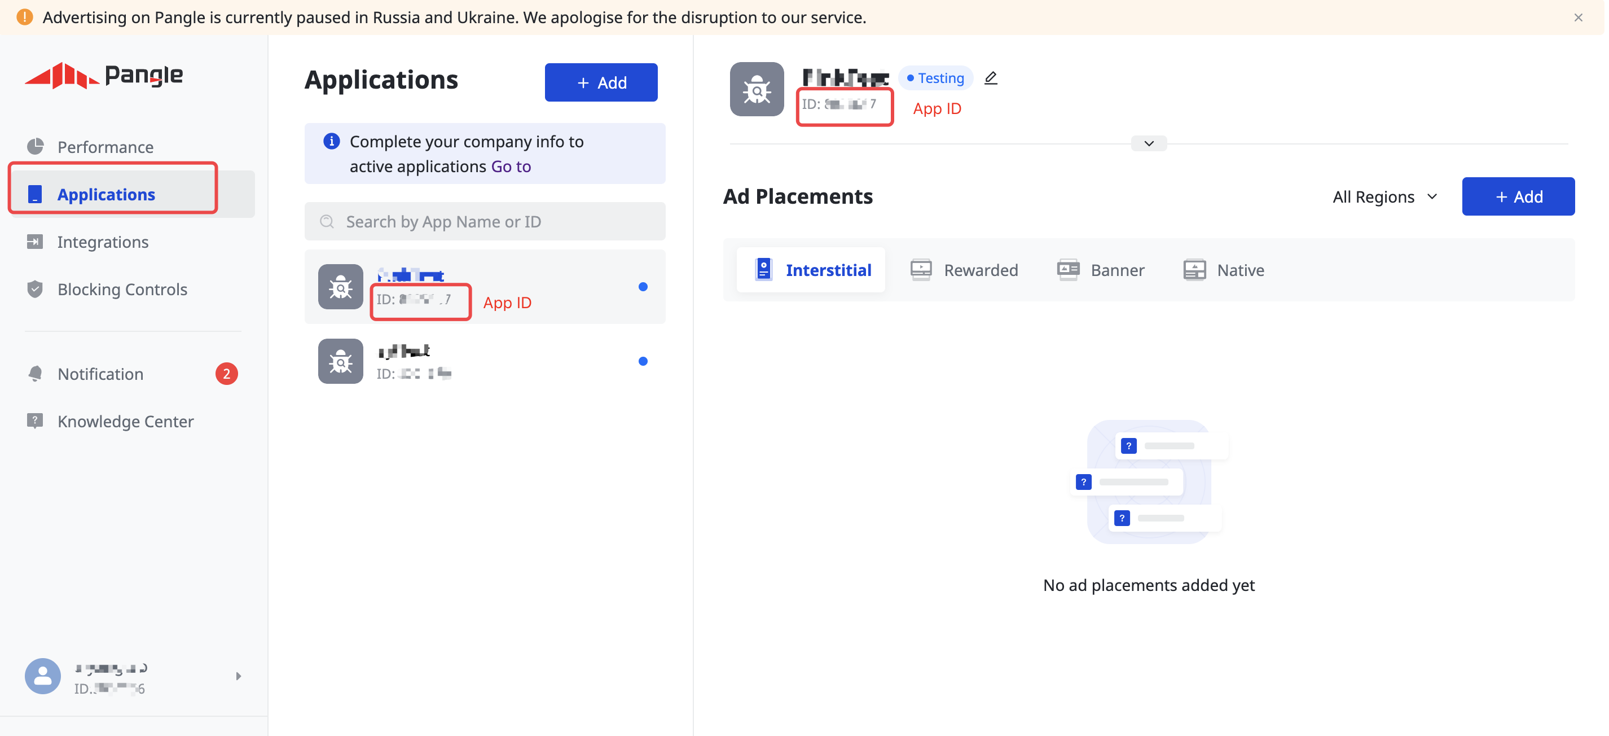Open the Integrations section
The height and width of the screenshot is (736, 1609).
click(x=103, y=242)
